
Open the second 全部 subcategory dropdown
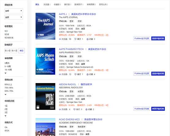coord(14,17)
